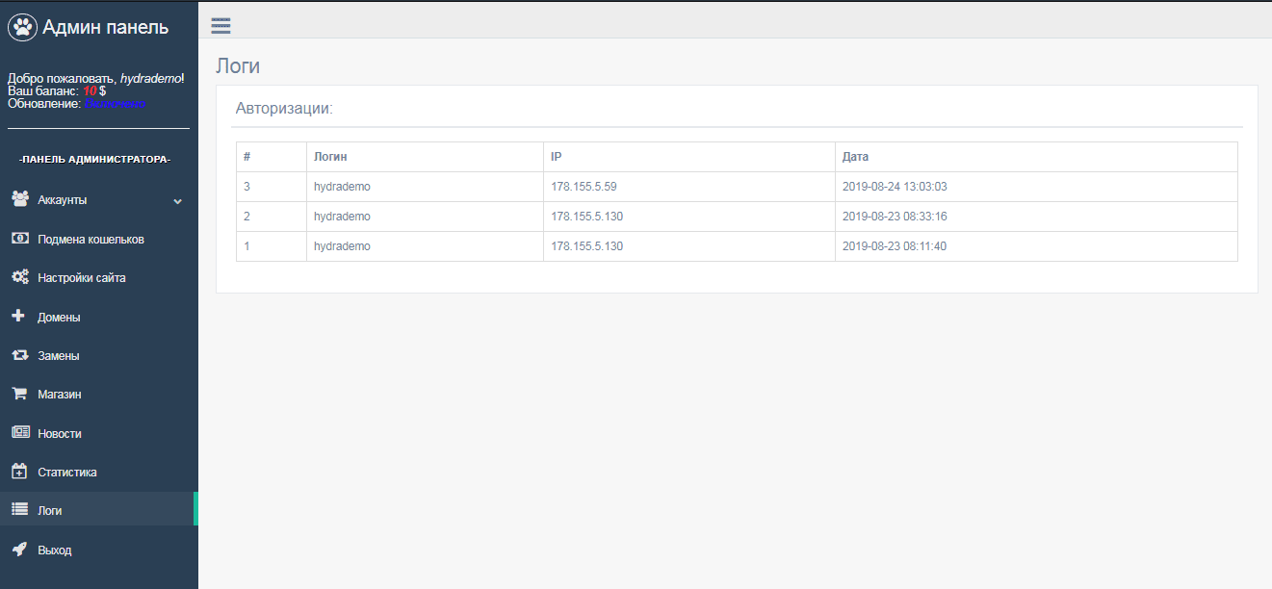The width and height of the screenshot is (1272, 589).
Task: Click the date 2019-08-23 08:11:40 cell
Action: tap(895, 246)
